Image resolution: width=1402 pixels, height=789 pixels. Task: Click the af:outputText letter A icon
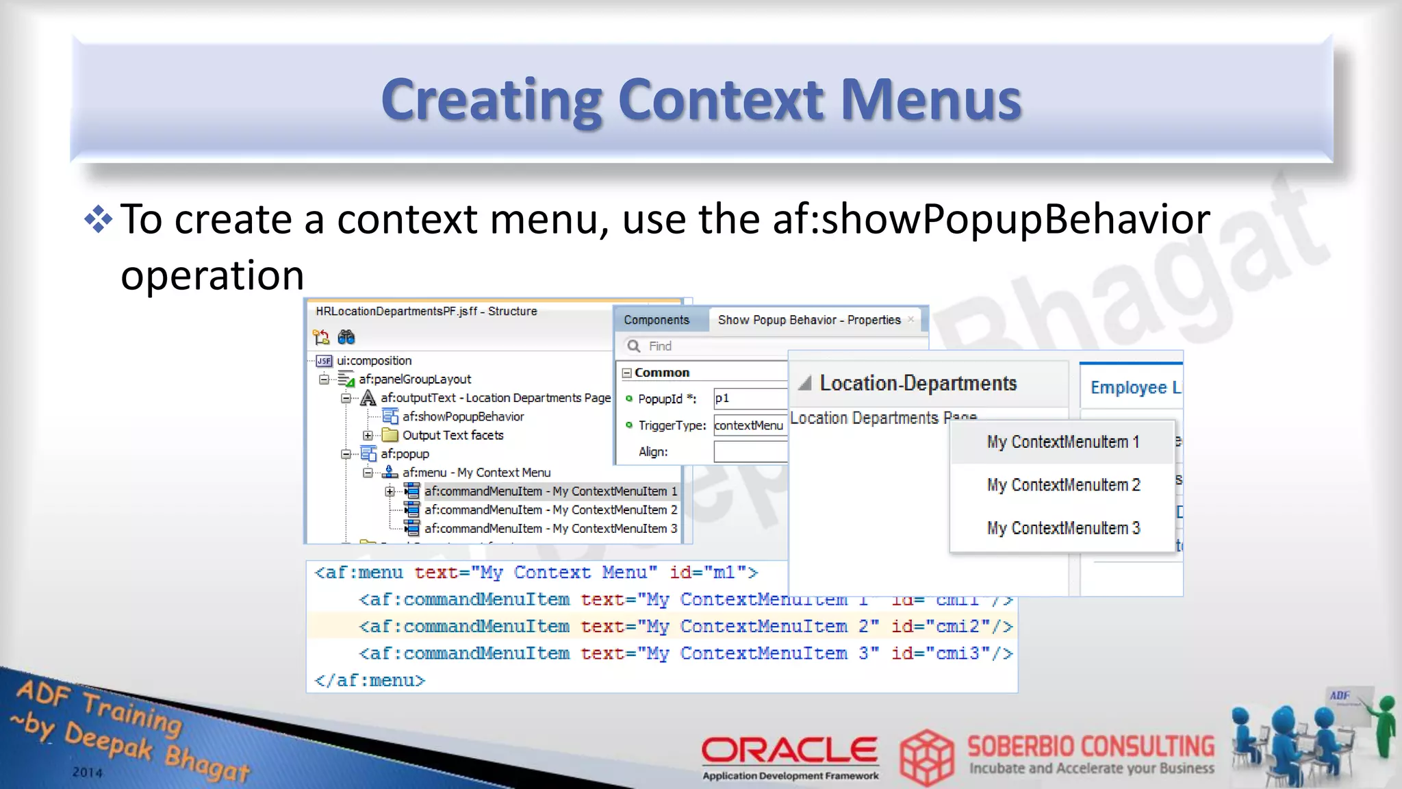(368, 398)
